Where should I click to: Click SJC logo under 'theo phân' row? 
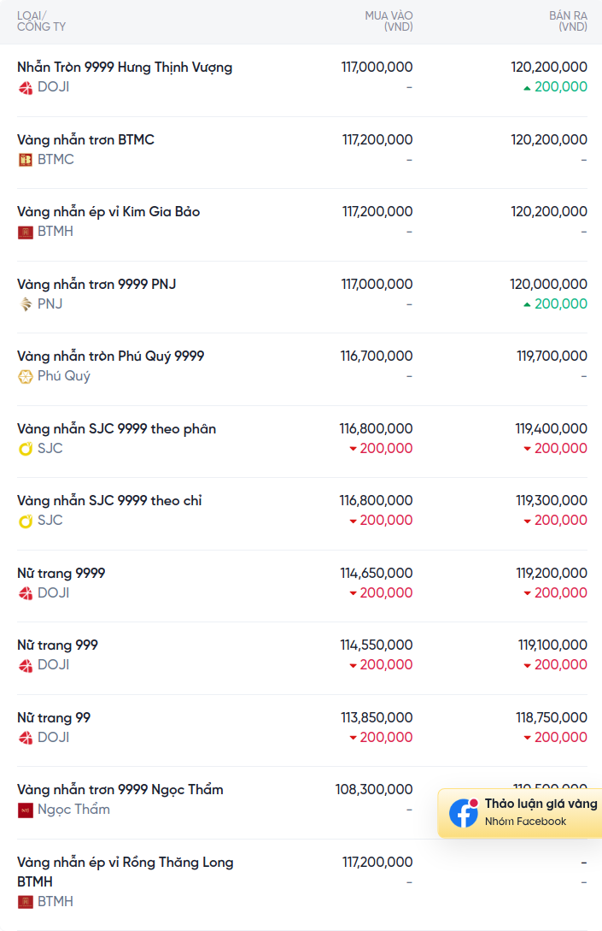point(26,449)
